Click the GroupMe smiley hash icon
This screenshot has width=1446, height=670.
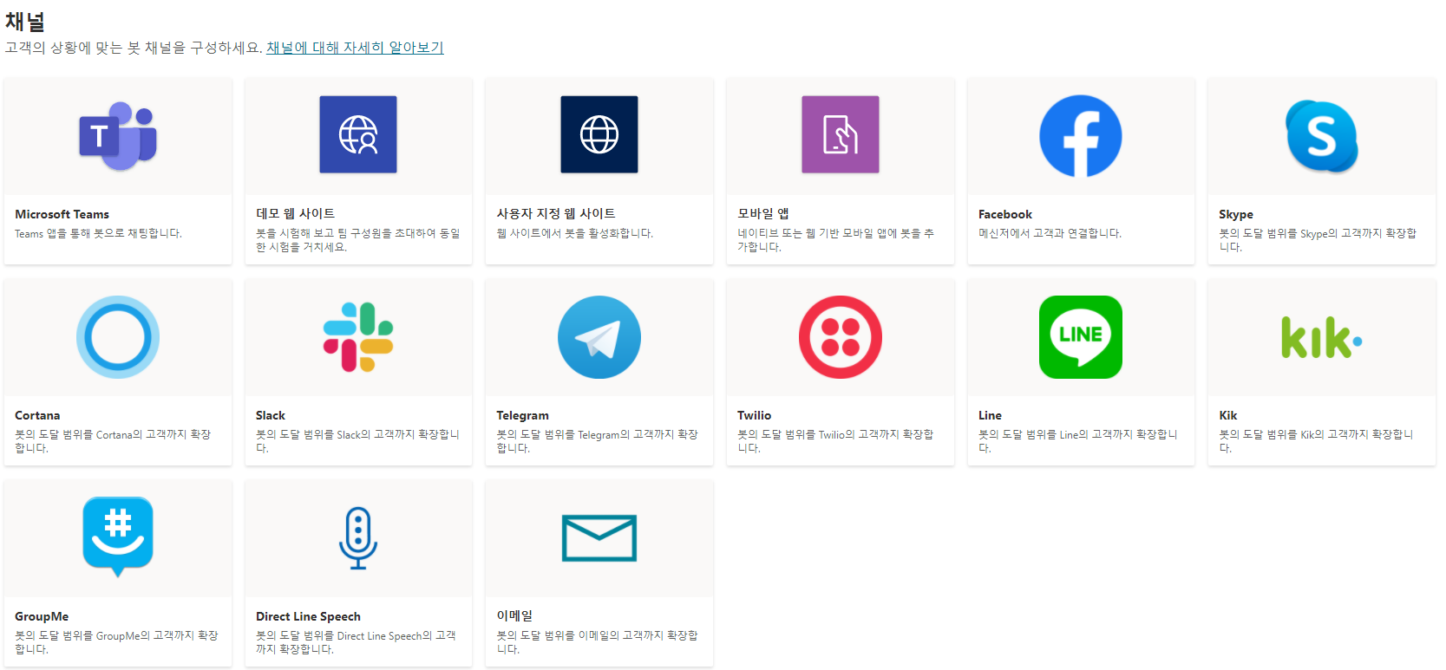click(118, 537)
